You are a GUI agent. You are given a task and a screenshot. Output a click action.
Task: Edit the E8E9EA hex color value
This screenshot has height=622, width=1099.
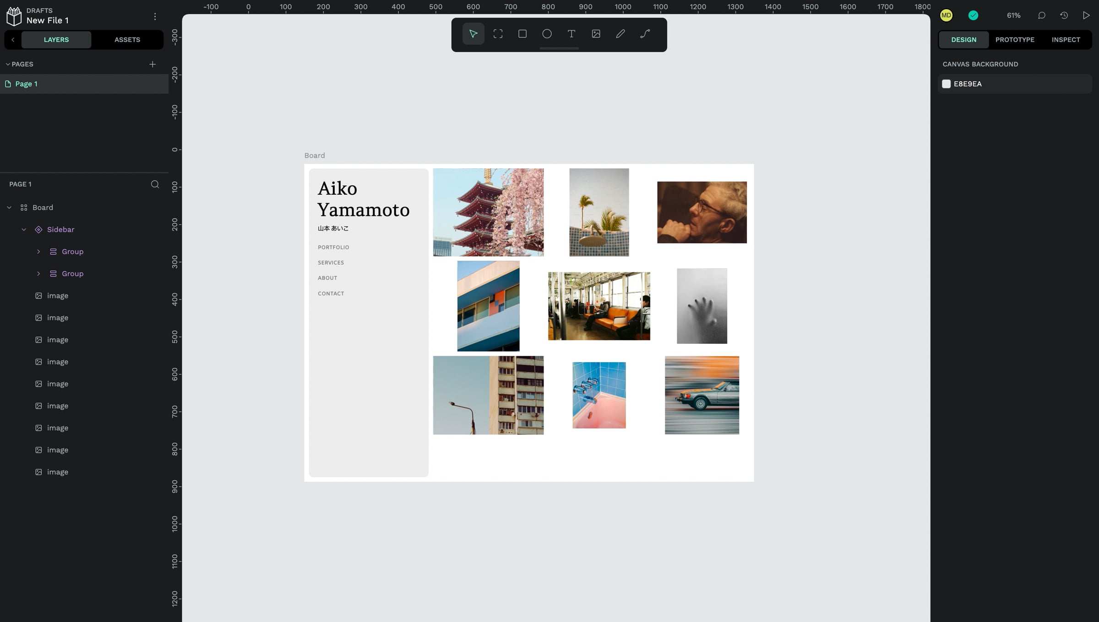[x=968, y=84]
